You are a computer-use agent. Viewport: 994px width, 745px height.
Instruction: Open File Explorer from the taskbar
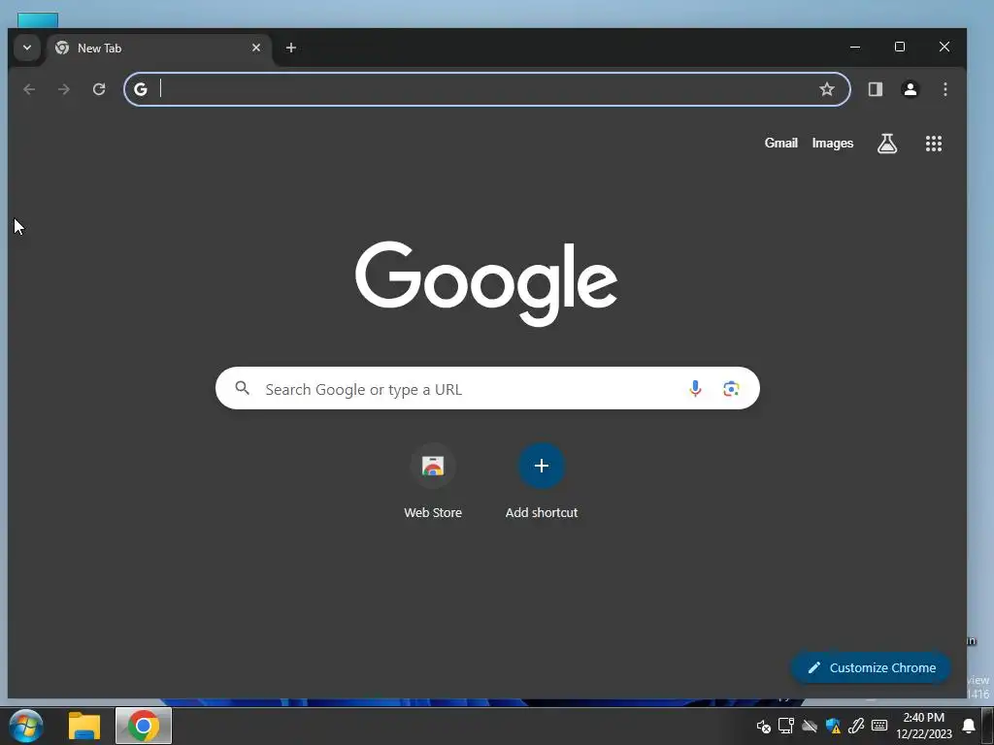click(84, 726)
